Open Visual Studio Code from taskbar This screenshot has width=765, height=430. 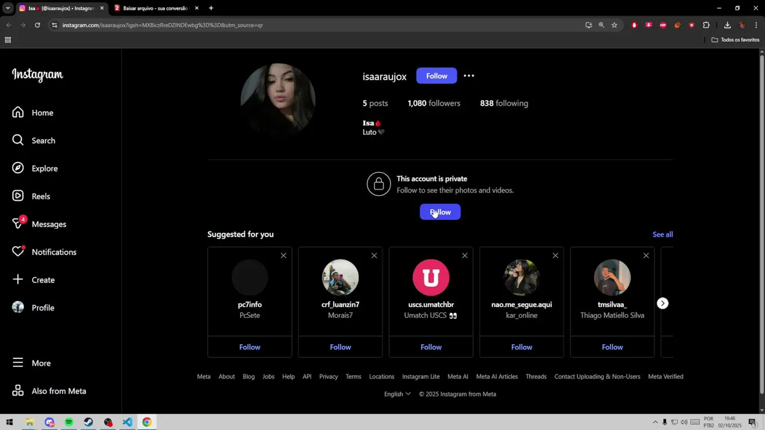tap(127, 422)
